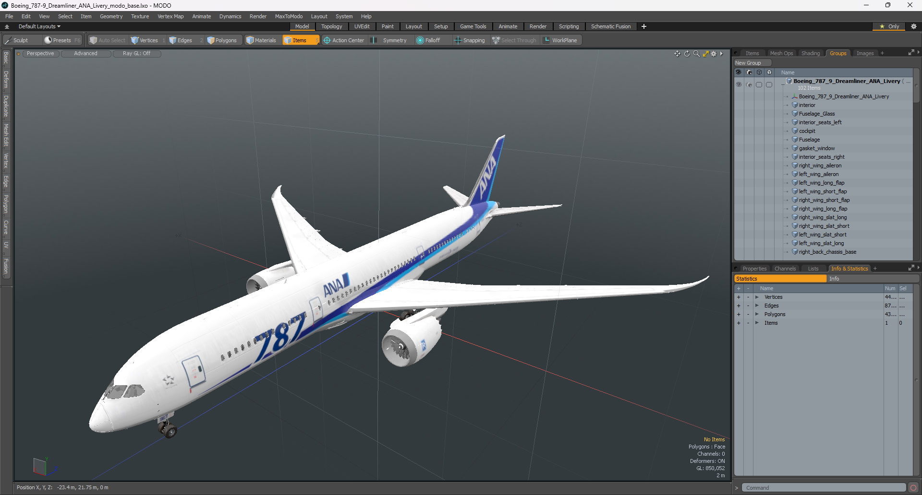Toggle the fourth column checkbox of Boeing group
The width and height of the screenshot is (922, 495).
click(x=769, y=84)
